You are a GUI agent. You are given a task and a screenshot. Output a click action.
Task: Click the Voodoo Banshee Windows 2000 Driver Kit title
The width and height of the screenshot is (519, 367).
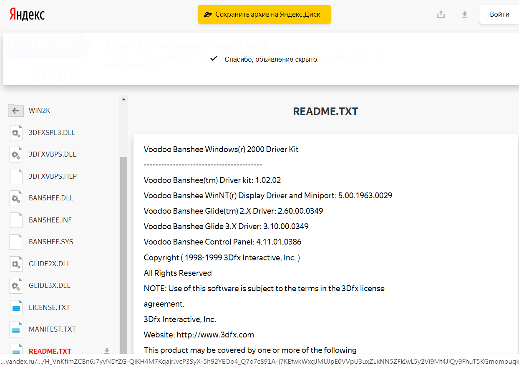pos(221,149)
